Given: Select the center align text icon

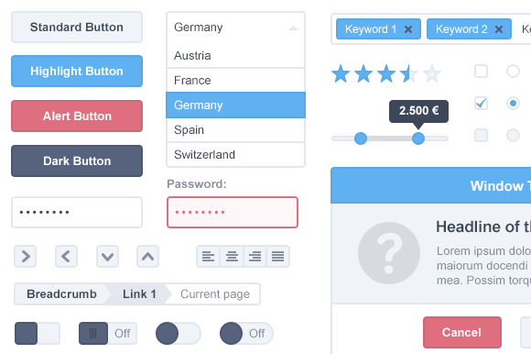Looking at the screenshot, I should click(x=232, y=257).
